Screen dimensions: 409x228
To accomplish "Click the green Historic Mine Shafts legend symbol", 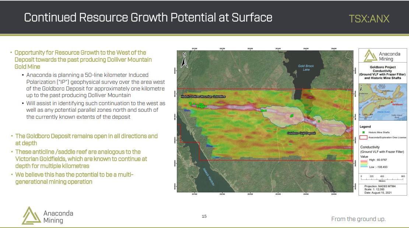I will (363, 132).
